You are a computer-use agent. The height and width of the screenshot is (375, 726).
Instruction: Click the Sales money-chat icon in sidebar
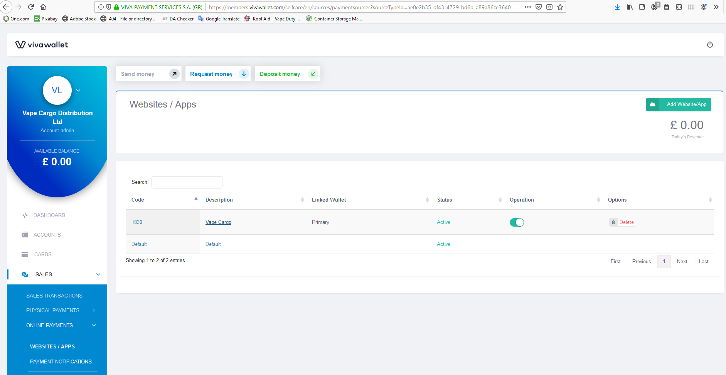click(25, 274)
